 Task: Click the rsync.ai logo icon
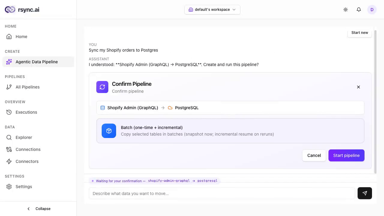pyautogui.click(x=10, y=10)
